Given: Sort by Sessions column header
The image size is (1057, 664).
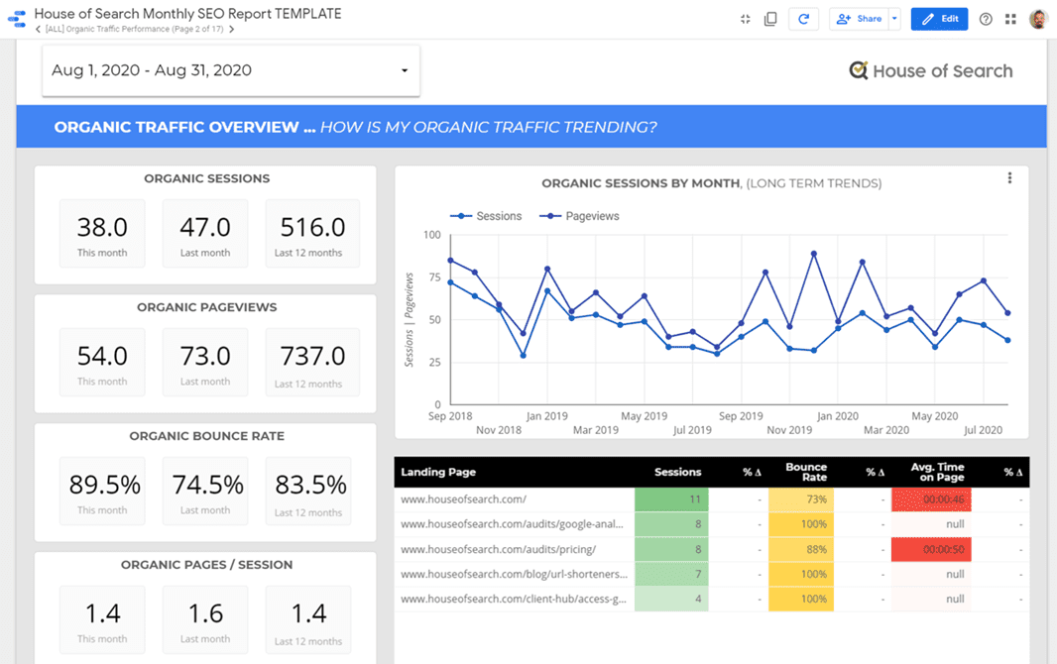Looking at the screenshot, I should click(677, 472).
